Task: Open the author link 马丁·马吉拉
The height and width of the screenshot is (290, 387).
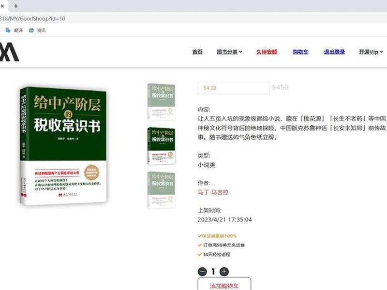Action: click(213, 192)
